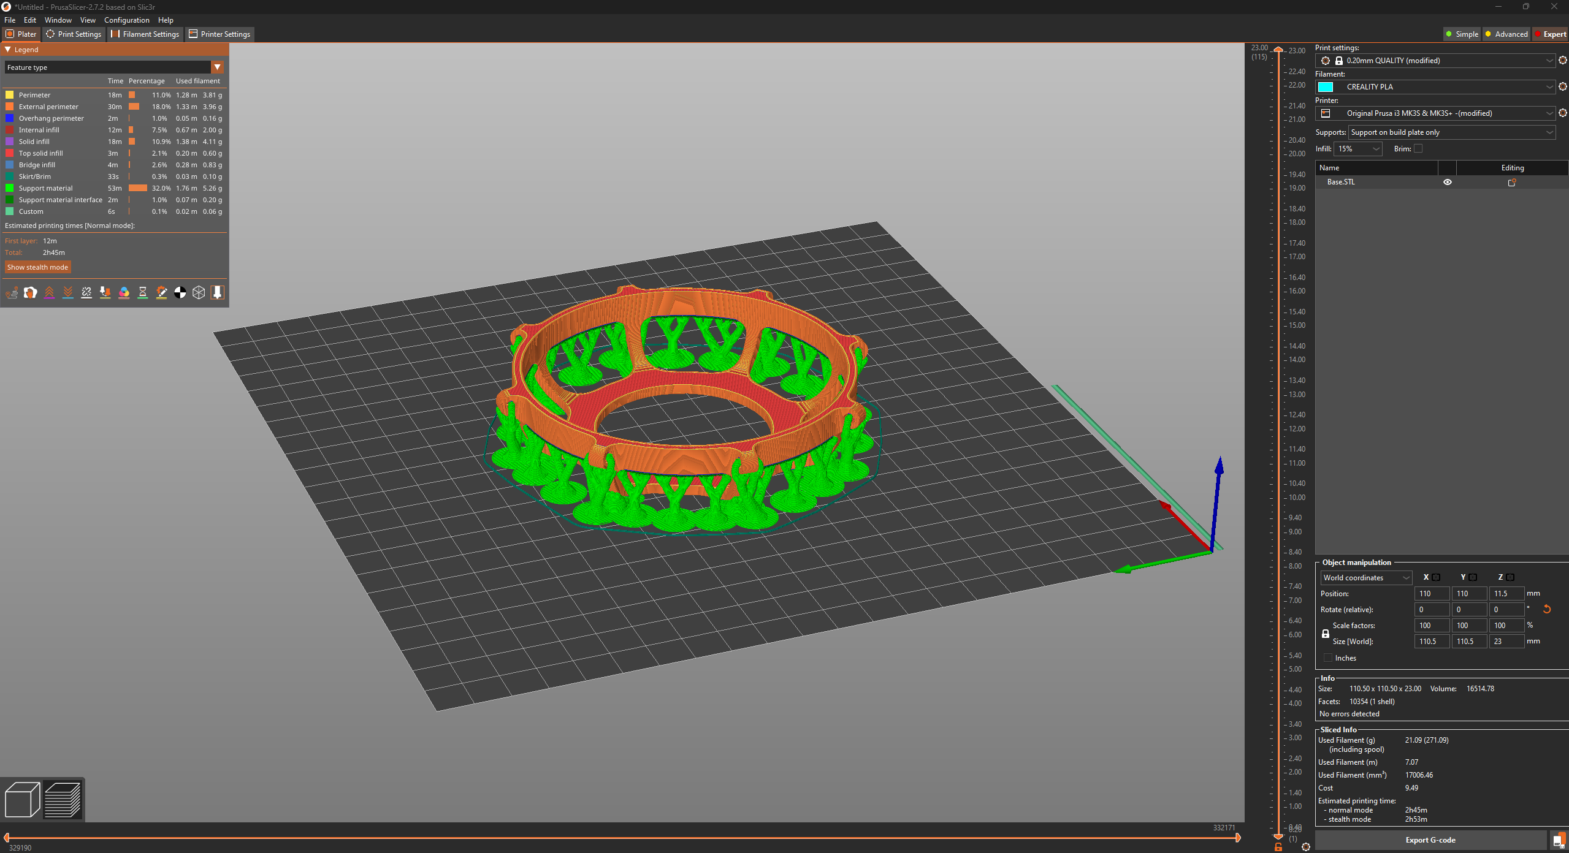1569x853 pixels.
Task: Open Base.STL editing settings icon
Action: click(x=1512, y=182)
